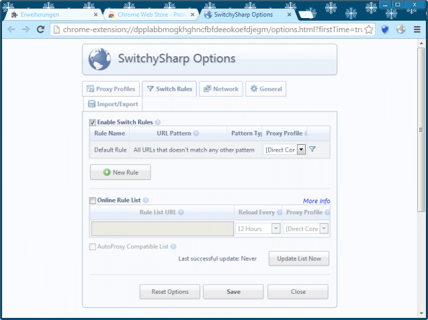Show help for AutoProxy Compatible List
The height and width of the screenshot is (320, 428).
[x=173, y=246]
